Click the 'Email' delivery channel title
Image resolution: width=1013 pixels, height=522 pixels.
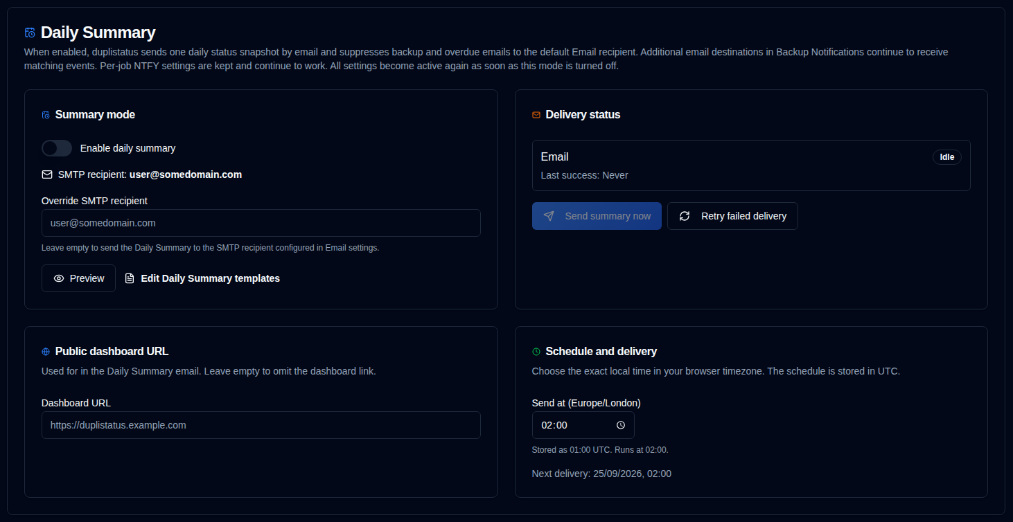point(554,157)
